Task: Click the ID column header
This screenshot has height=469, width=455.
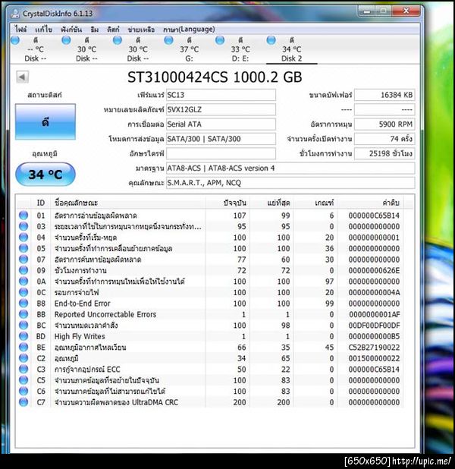Action: pyautogui.click(x=41, y=203)
